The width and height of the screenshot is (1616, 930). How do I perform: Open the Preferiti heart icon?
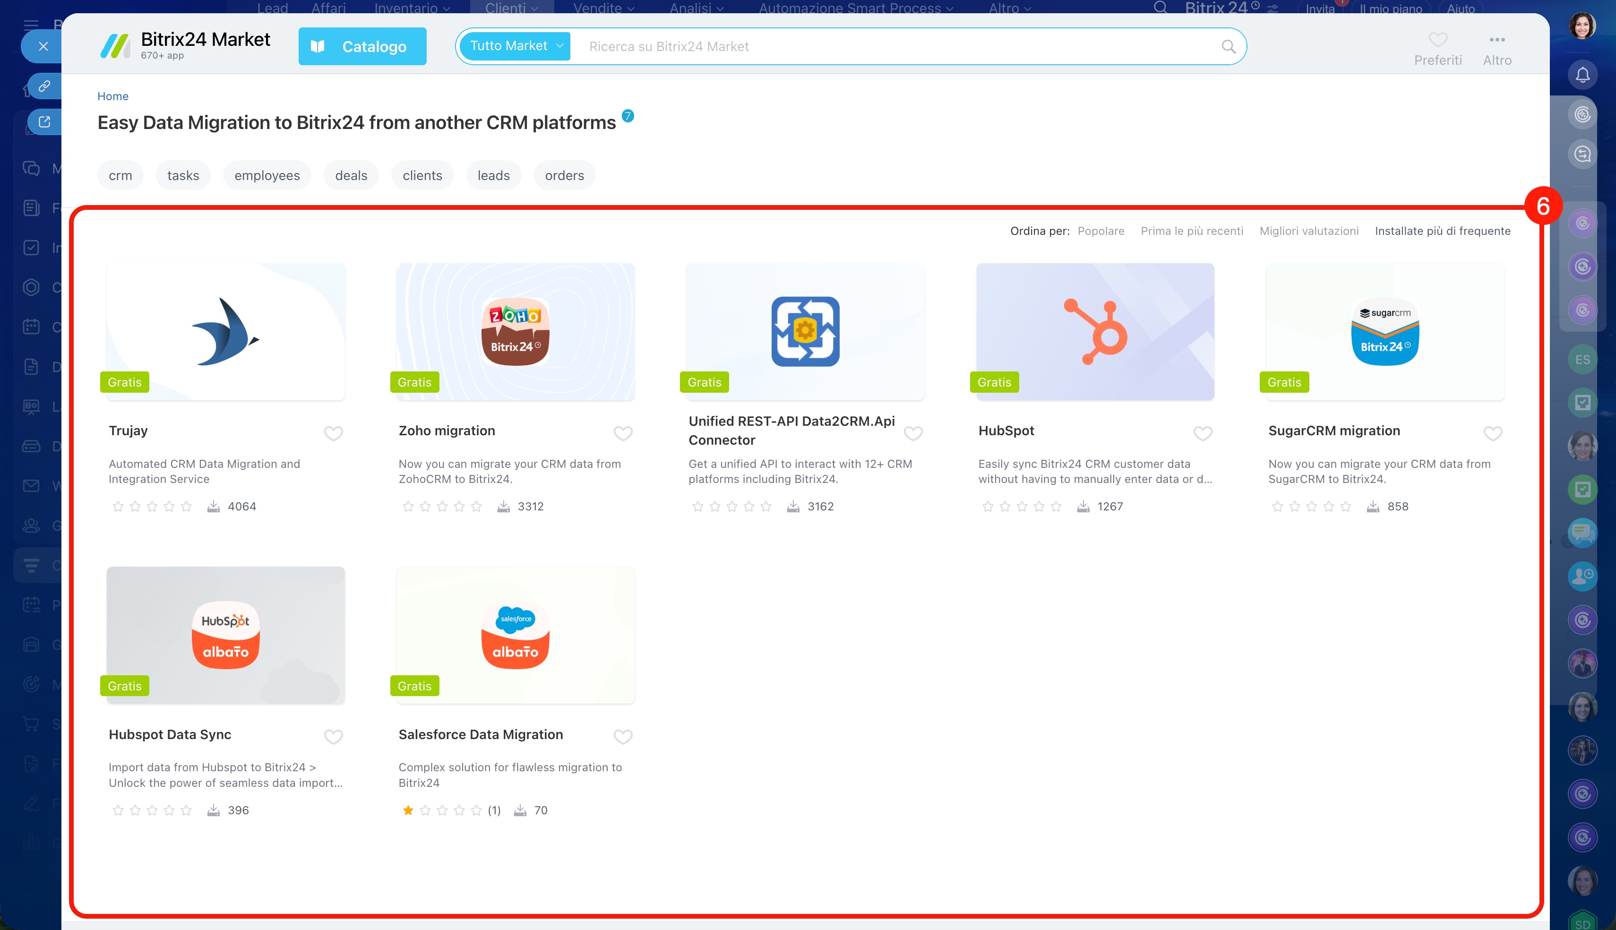(1437, 40)
